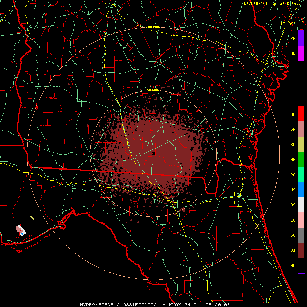
Task: Click the pink-white echo cluster in southwest
Action: (x=20, y=231)
